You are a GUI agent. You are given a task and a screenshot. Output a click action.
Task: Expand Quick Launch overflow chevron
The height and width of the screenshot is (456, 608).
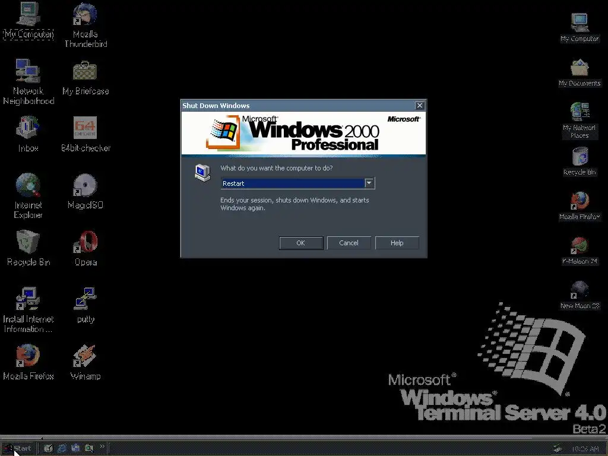coord(102,446)
